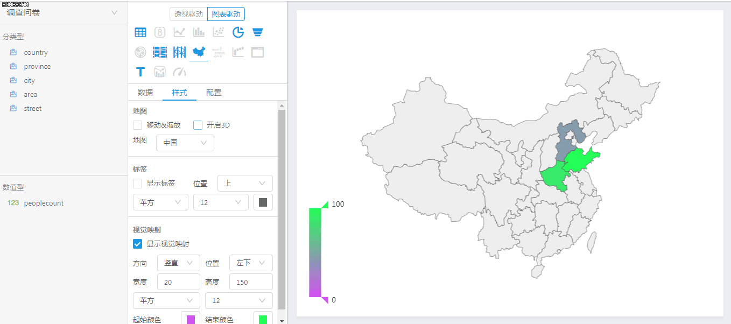Select the text component T icon
731x324 pixels.
pyautogui.click(x=140, y=72)
